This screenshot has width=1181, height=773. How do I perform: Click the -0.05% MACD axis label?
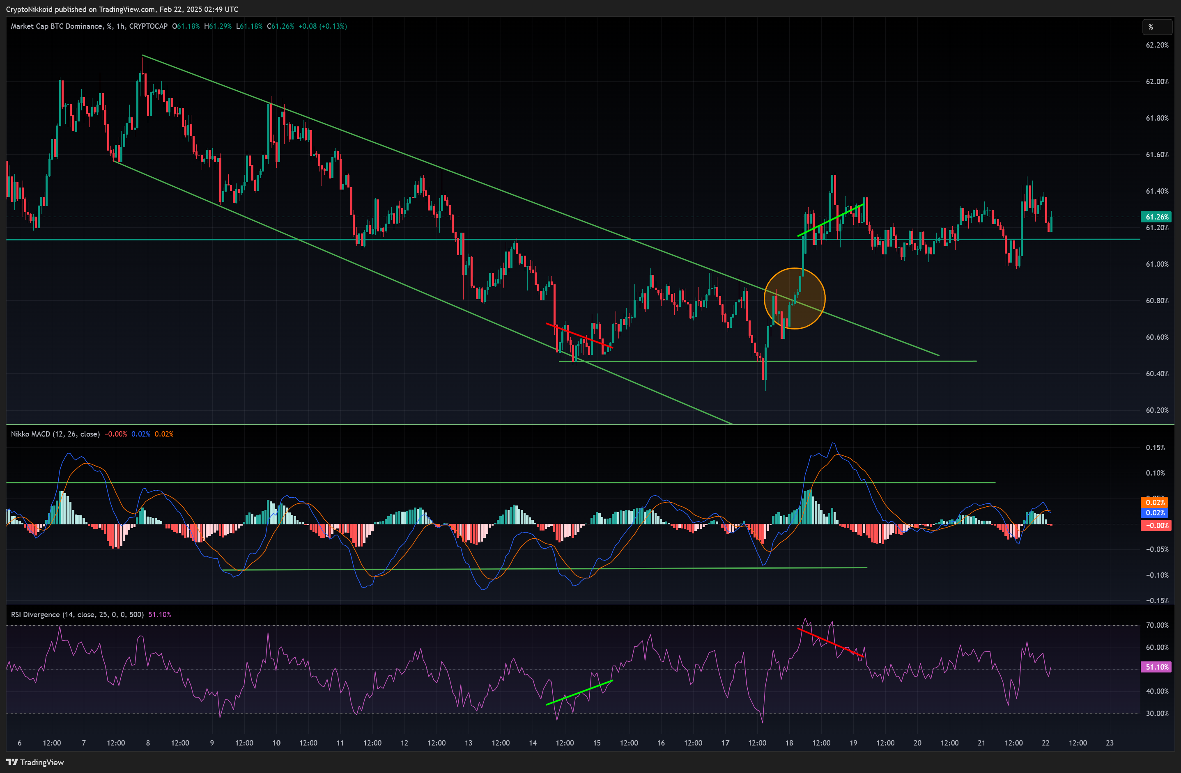tap(1157, 549)
